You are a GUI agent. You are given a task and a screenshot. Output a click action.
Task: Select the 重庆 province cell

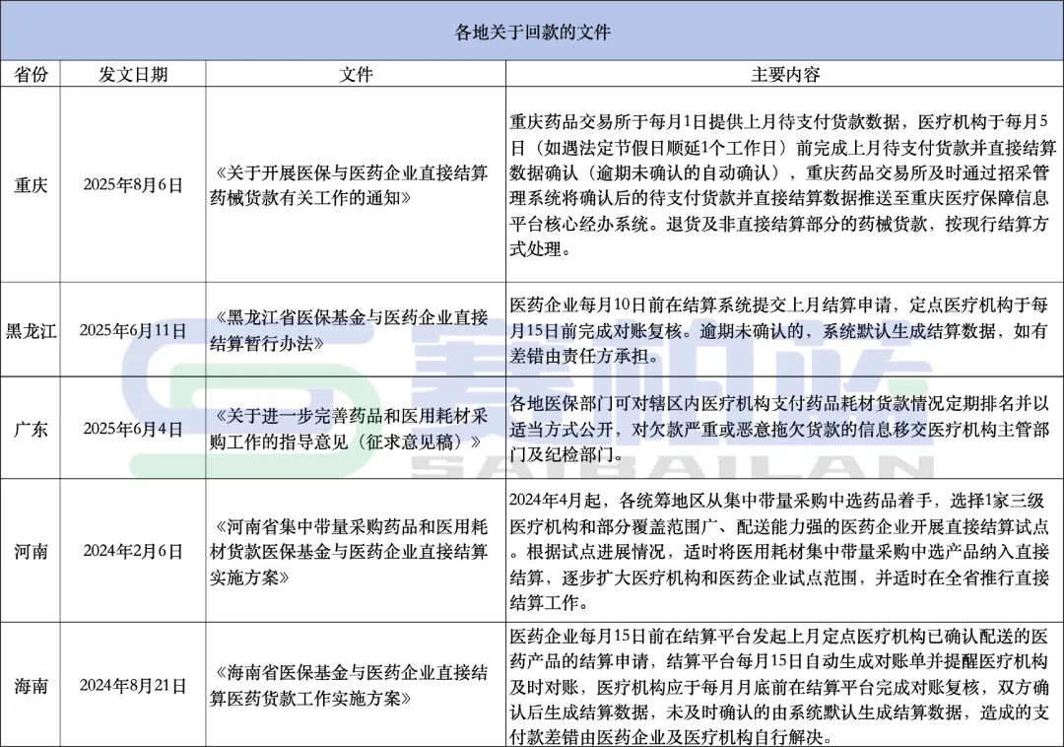(31, 184)
